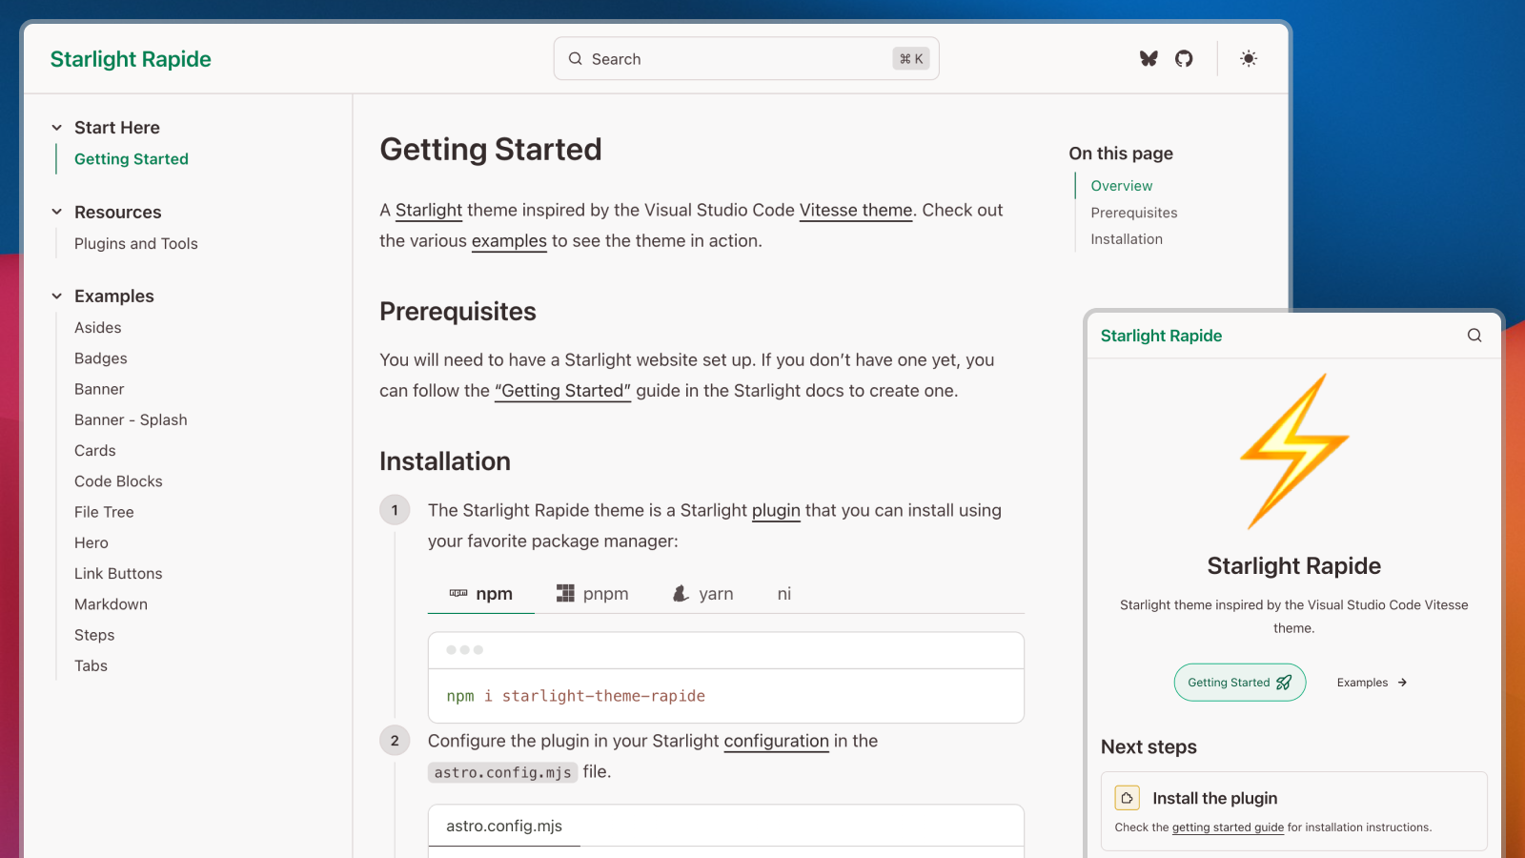The image size is (1525, 858).
Task: Open Plugins and Tools sidebar page
Action: [136, 244]
